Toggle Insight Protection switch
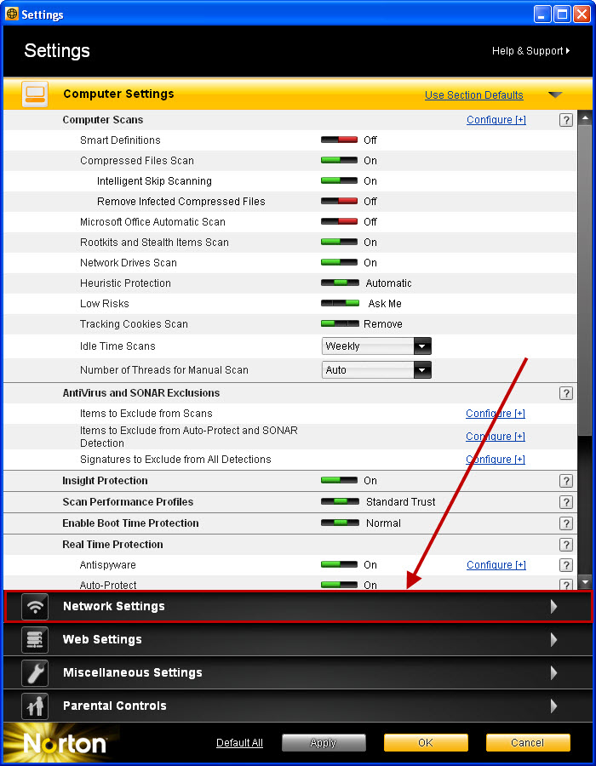Viewport: 596px width, 766px height. (x=339, y=480)
